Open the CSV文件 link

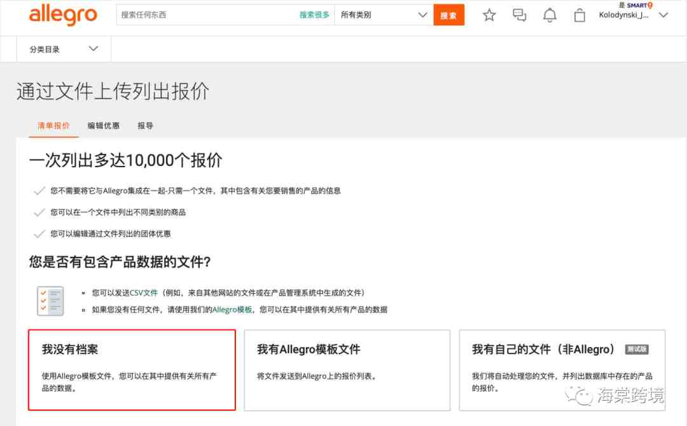point(144,292)
